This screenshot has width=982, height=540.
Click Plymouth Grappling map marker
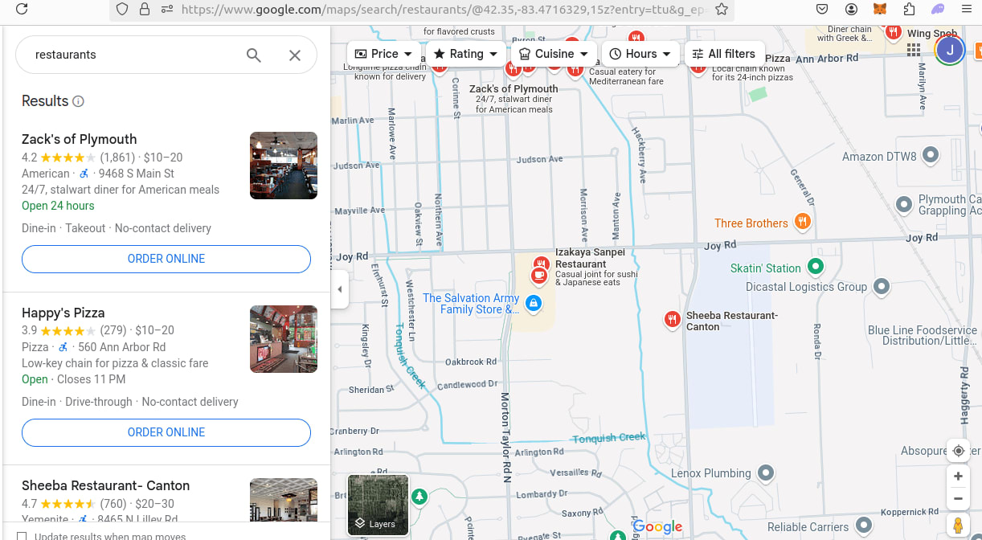(x=903, y=204)
